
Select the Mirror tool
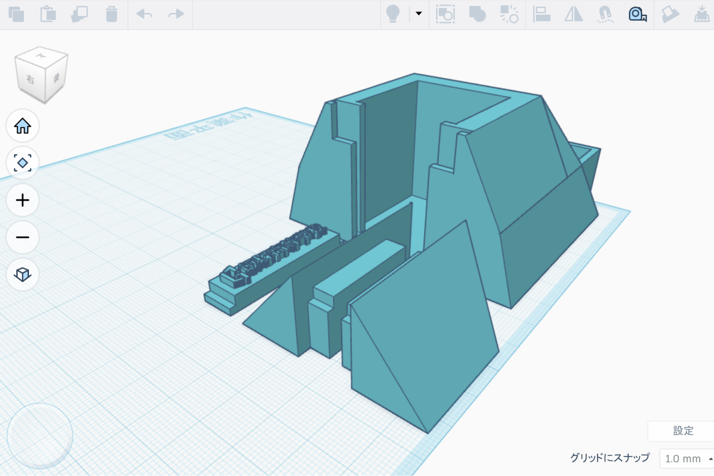coord(574,14)
